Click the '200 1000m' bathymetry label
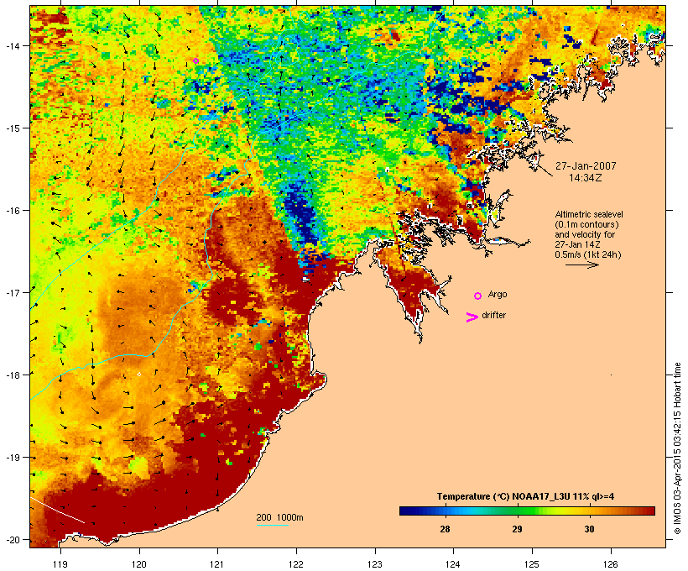The width and height of the screenshot is (688, 571). point(279,517)
